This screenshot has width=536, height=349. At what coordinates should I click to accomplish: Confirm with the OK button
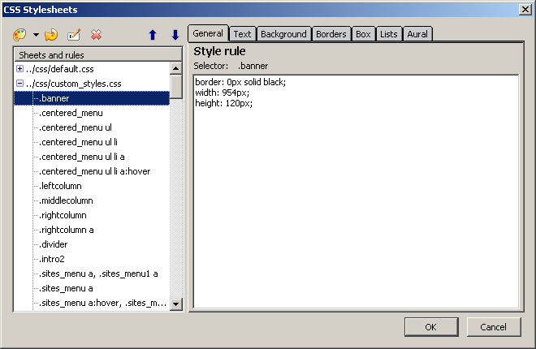pos(431,327)
